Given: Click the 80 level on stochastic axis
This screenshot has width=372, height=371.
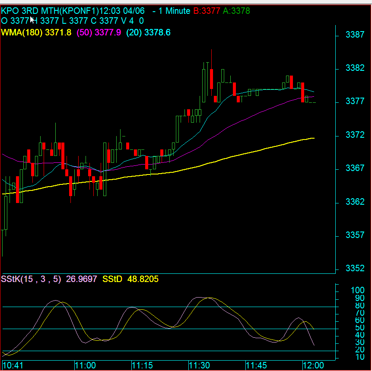Looking at the screenshot, I should (x=359, y=305).
